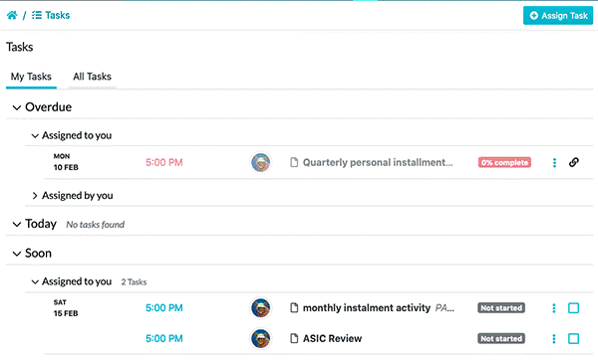This screenshot has height=360, width=598.
Task: Click the MON 10 FEB date
Action: [x=66, y=162]
